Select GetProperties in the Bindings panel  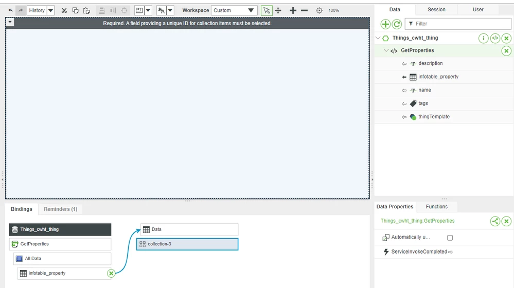click(60, 244)
